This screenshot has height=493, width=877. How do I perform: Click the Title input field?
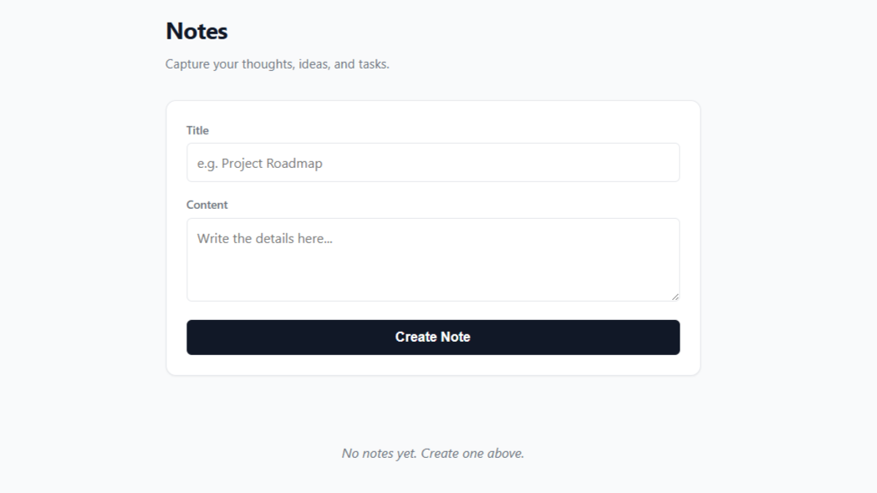[432, 162]
